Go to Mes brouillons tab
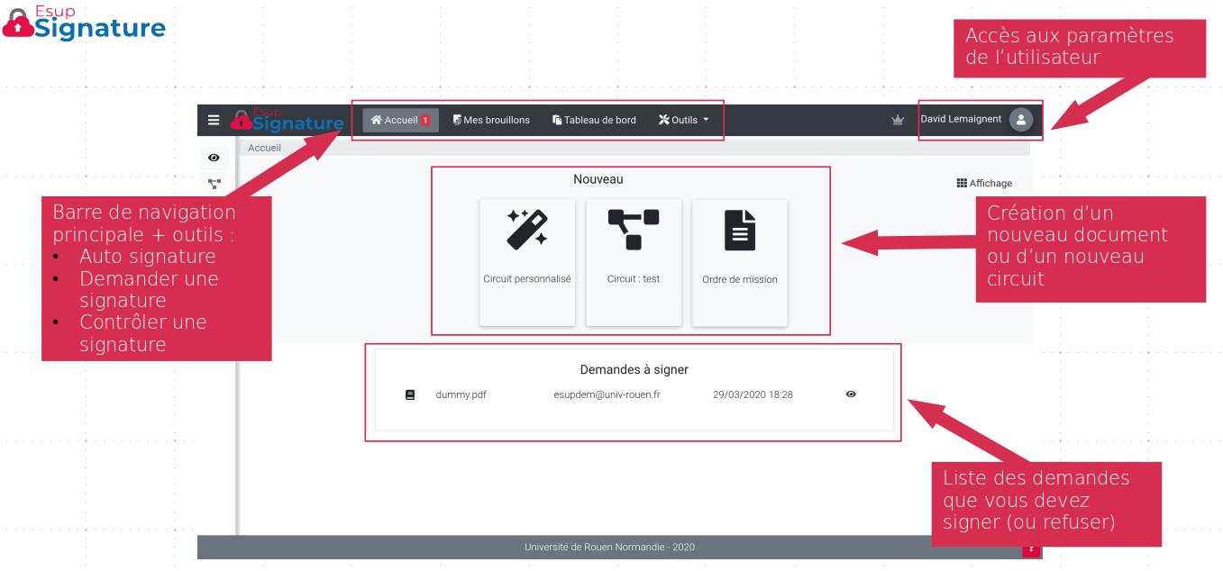 point(491,120)
